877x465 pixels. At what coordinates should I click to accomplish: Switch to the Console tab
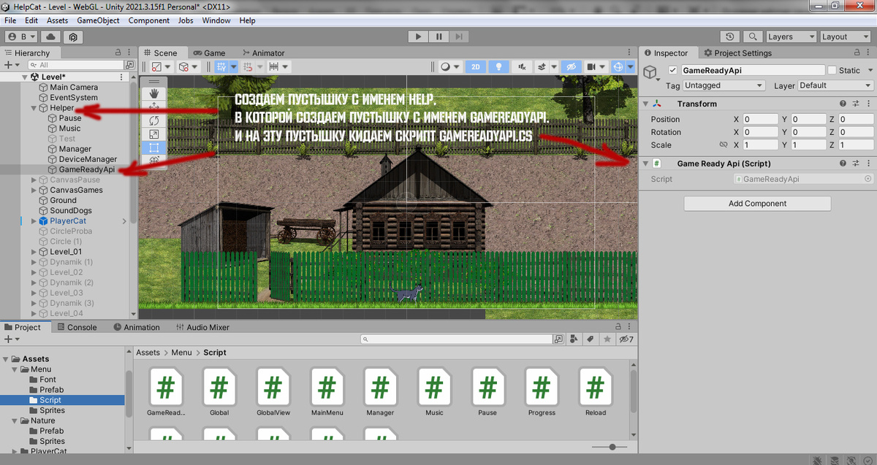(x=76, y=327)
